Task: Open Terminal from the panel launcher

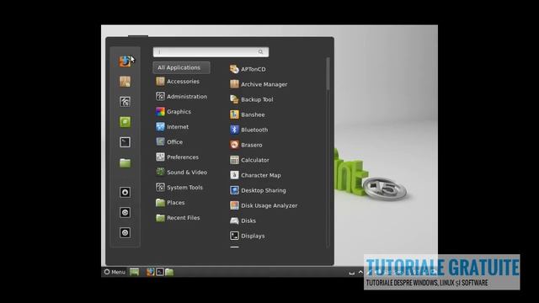Action: [160, 272]
